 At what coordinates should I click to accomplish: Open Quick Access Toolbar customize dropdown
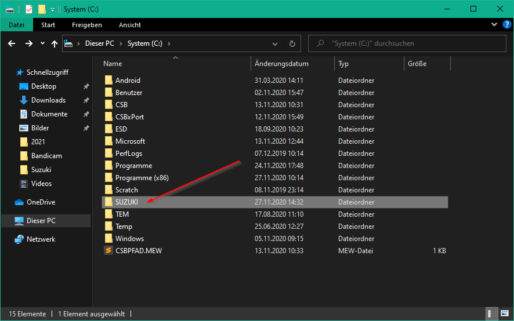pyautogui.click(x=52, y=10)
